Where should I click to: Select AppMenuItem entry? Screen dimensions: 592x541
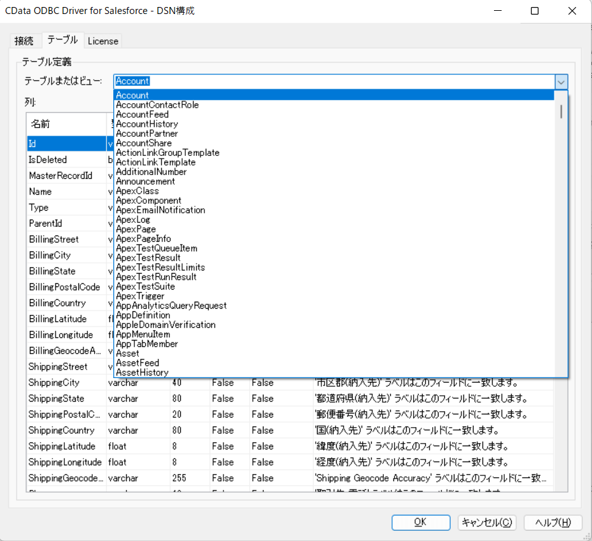click(334, 335)
